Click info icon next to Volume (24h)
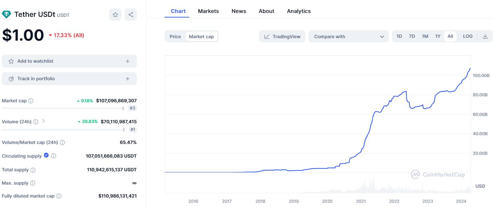The width and height of the screenshot is (493, 207). pyautogui.click(x=36, y=122)
